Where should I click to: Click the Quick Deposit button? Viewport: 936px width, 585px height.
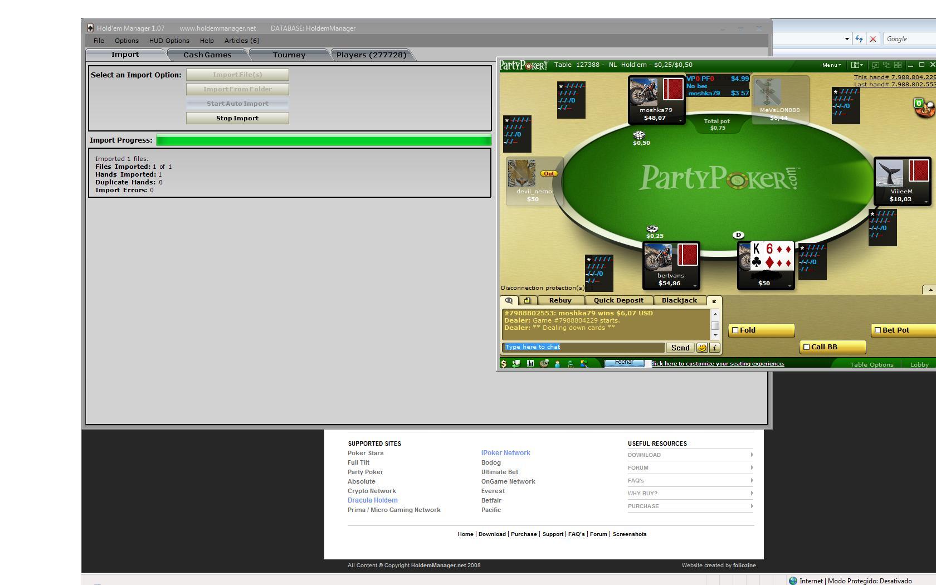coord(618,300)
